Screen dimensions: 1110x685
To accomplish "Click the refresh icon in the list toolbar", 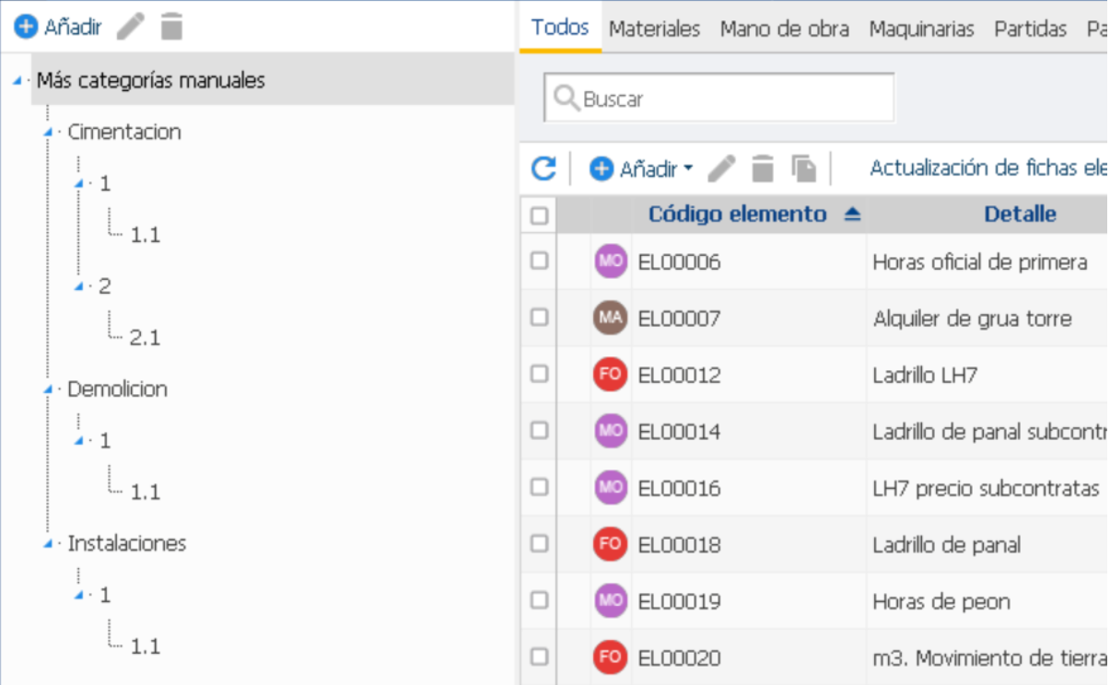I will [544, 168].
